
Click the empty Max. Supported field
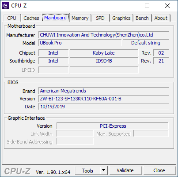tap(151, 134)
